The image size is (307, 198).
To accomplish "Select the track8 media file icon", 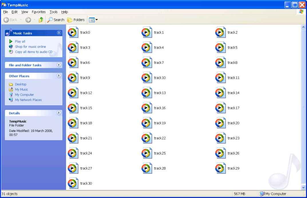I will pyautogui.click(x=220, y=63).
